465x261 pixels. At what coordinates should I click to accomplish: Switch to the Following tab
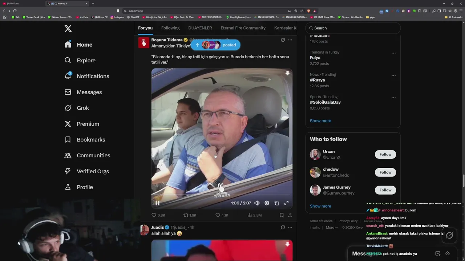pos(170,28)
